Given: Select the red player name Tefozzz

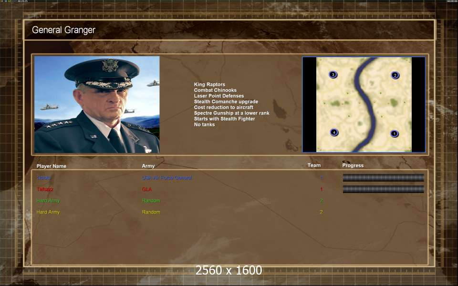Looking at the screenshot, I should pos(45,189).
